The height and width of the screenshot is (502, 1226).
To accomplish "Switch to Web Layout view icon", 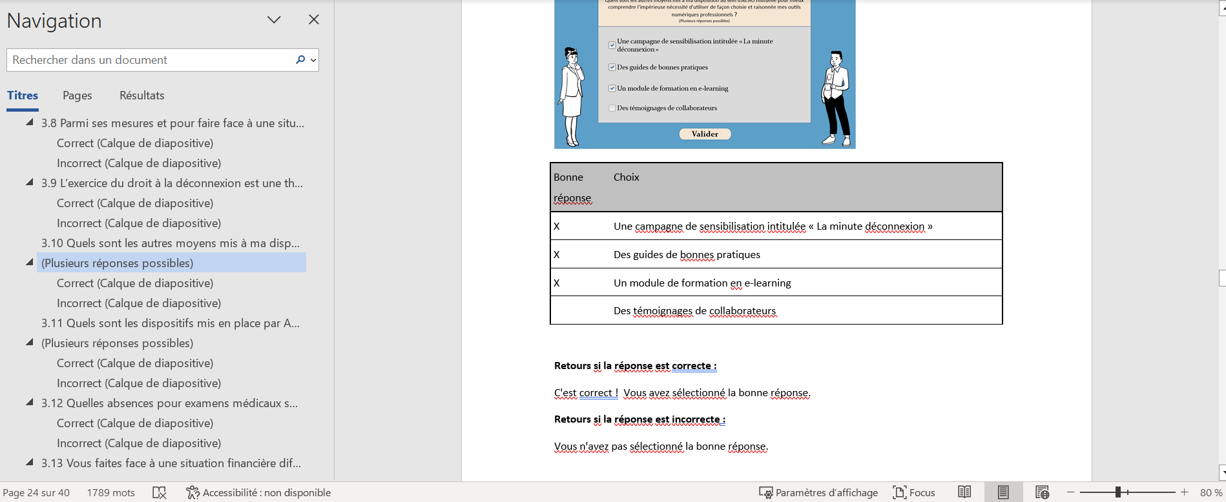I will [x=1042, y=492].
